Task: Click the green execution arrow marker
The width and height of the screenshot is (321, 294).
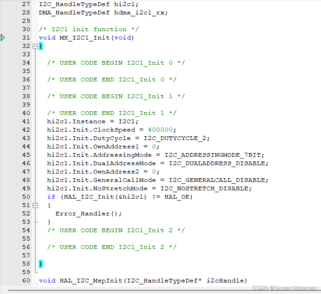Action: [3, 37]
